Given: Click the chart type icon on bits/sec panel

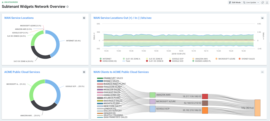Looking at the screenshot, I should (x=263, y=18).
